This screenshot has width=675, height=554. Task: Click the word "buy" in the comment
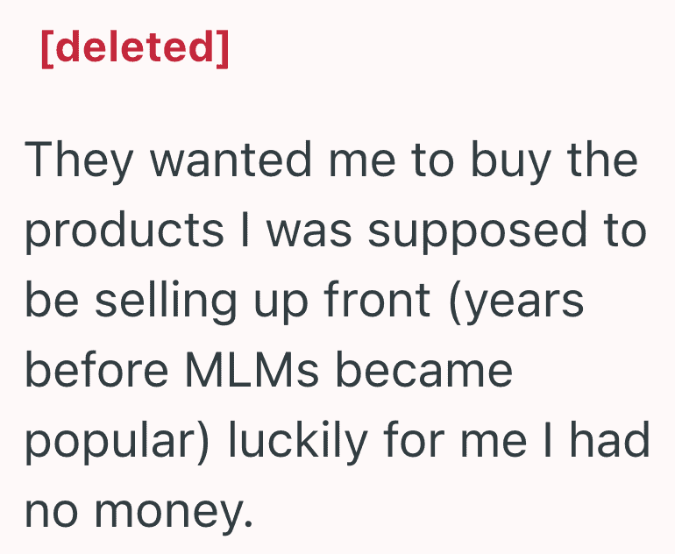[510, 161]
